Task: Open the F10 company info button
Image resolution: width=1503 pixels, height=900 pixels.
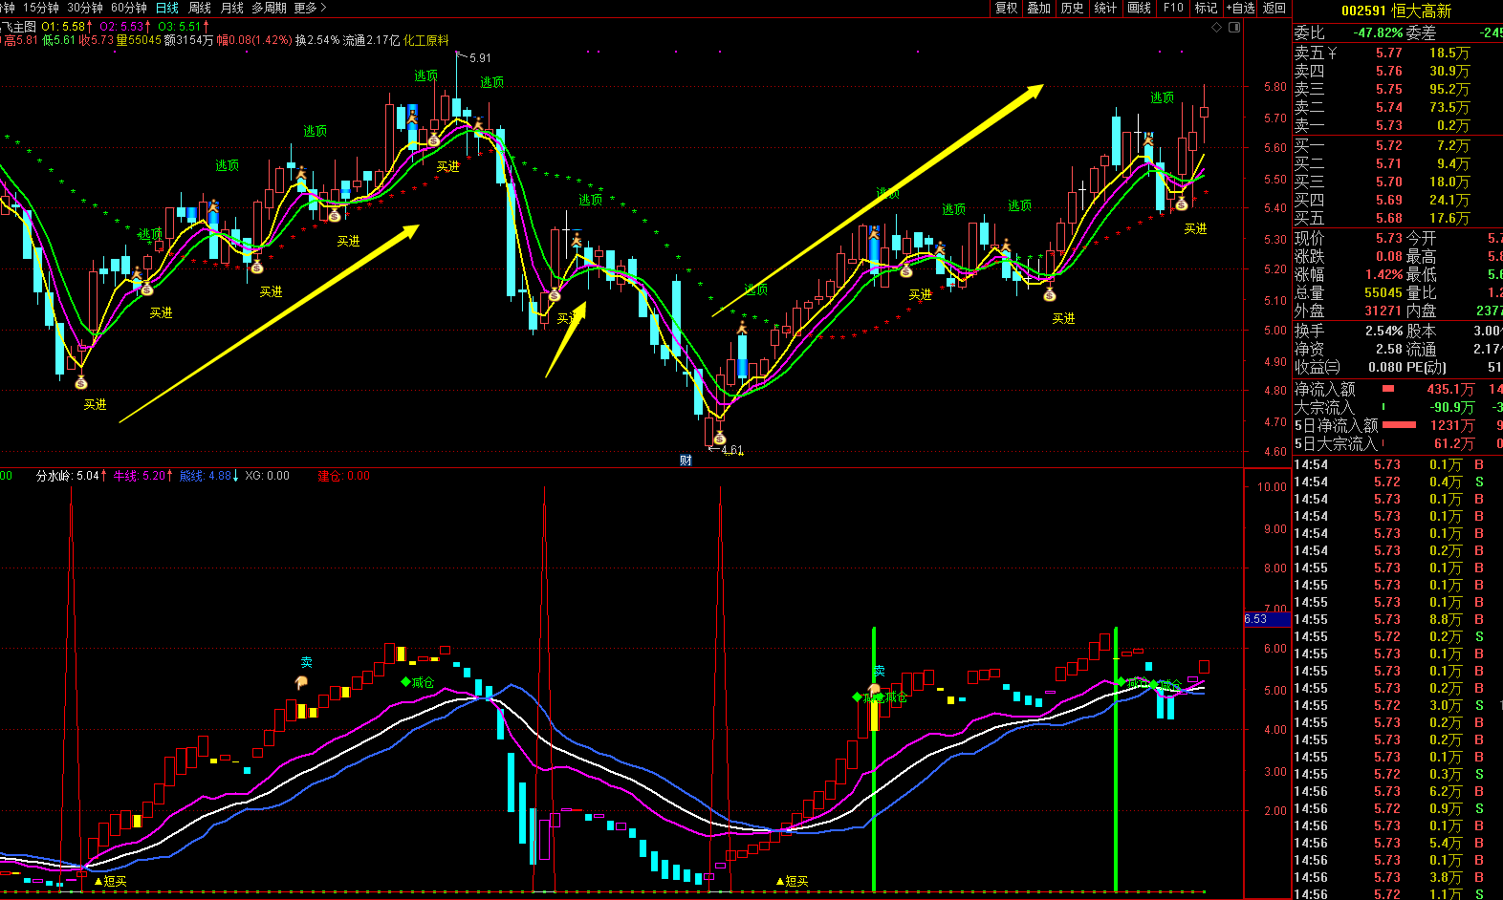Action: 1173,8
